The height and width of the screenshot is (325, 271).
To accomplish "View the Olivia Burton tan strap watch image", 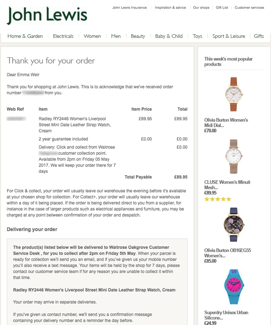I will coord(234,94).
